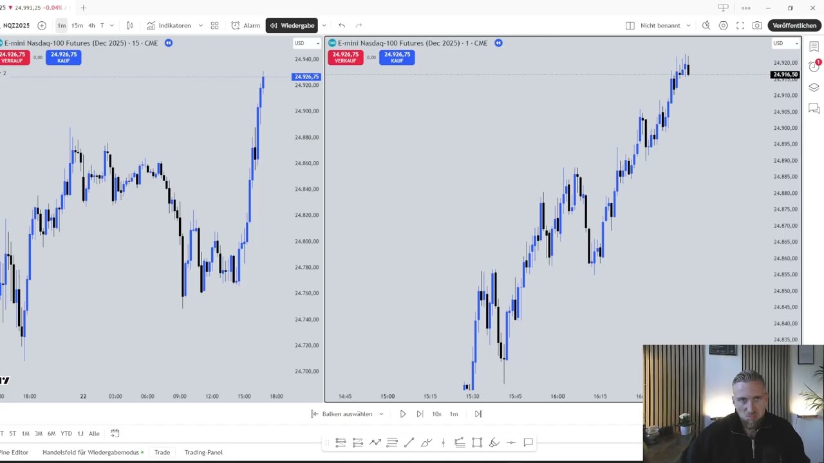Open the USD currency dropdown on right chart
Screen dimensions: 824x463
point(785,43)
